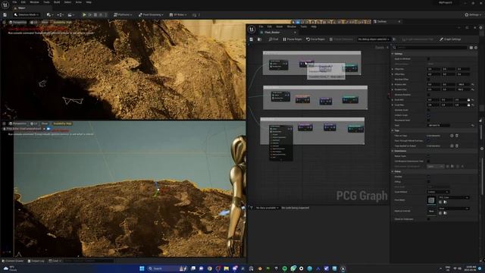Click Pause Regen in PCG toolbar
The width and height of the screenshot is (485, 273).
293,39
